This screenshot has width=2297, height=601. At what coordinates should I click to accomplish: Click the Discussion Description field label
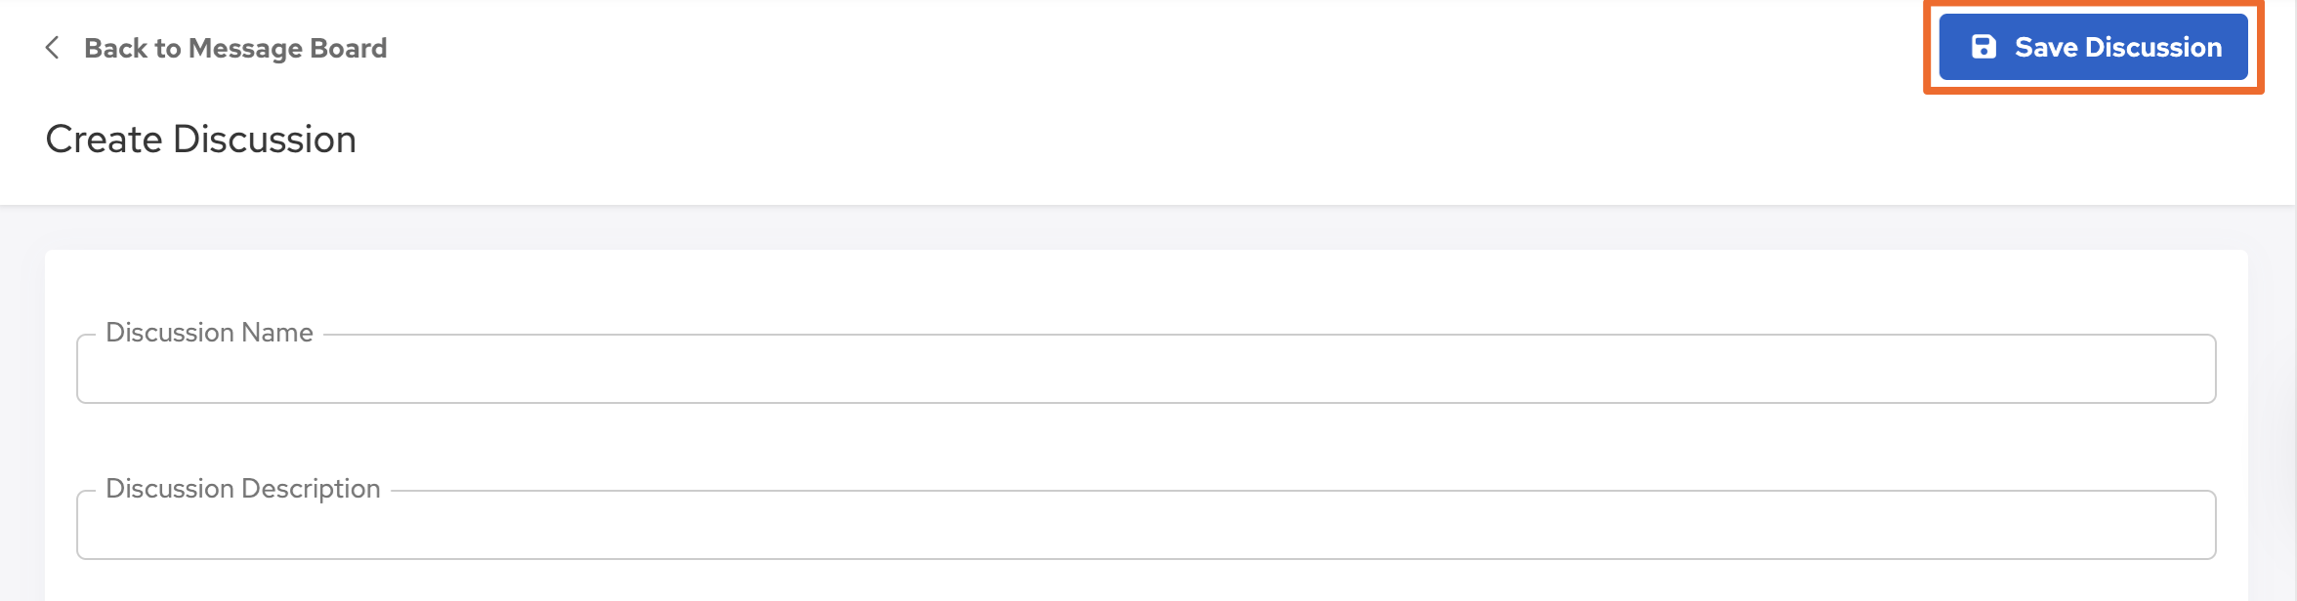[242, 489]
